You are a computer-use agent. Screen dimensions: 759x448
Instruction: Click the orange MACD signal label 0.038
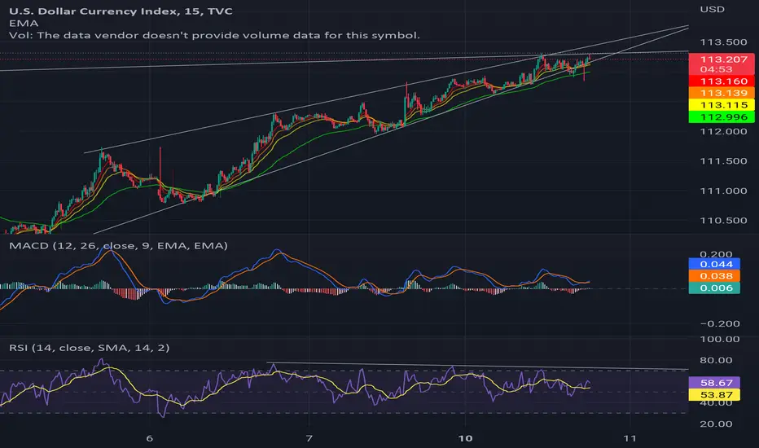pos(714,276)
